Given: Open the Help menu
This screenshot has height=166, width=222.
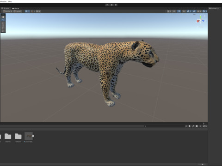Looking at the screenshot, I should pyautogui.click(x=10, y=1).
